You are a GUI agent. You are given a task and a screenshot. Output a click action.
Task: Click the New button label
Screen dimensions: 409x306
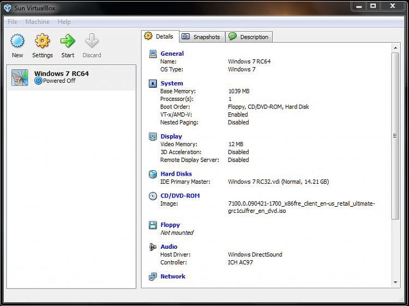click(17, 55)
